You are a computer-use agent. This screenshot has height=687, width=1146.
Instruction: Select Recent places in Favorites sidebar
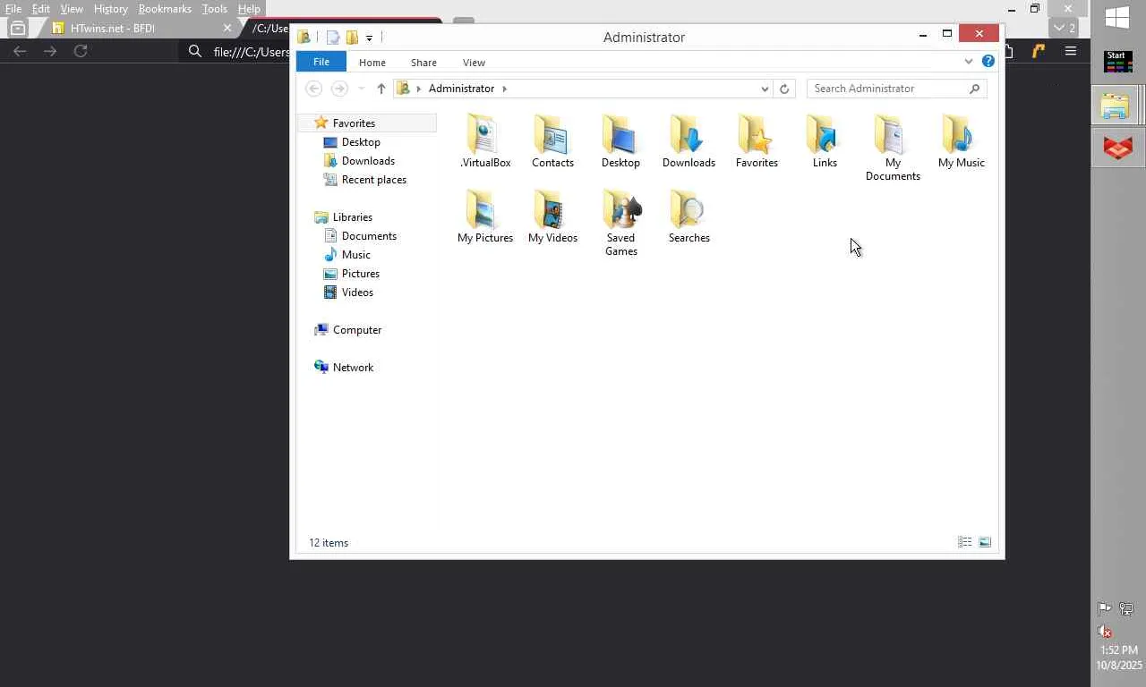click(x=364, y=180)
